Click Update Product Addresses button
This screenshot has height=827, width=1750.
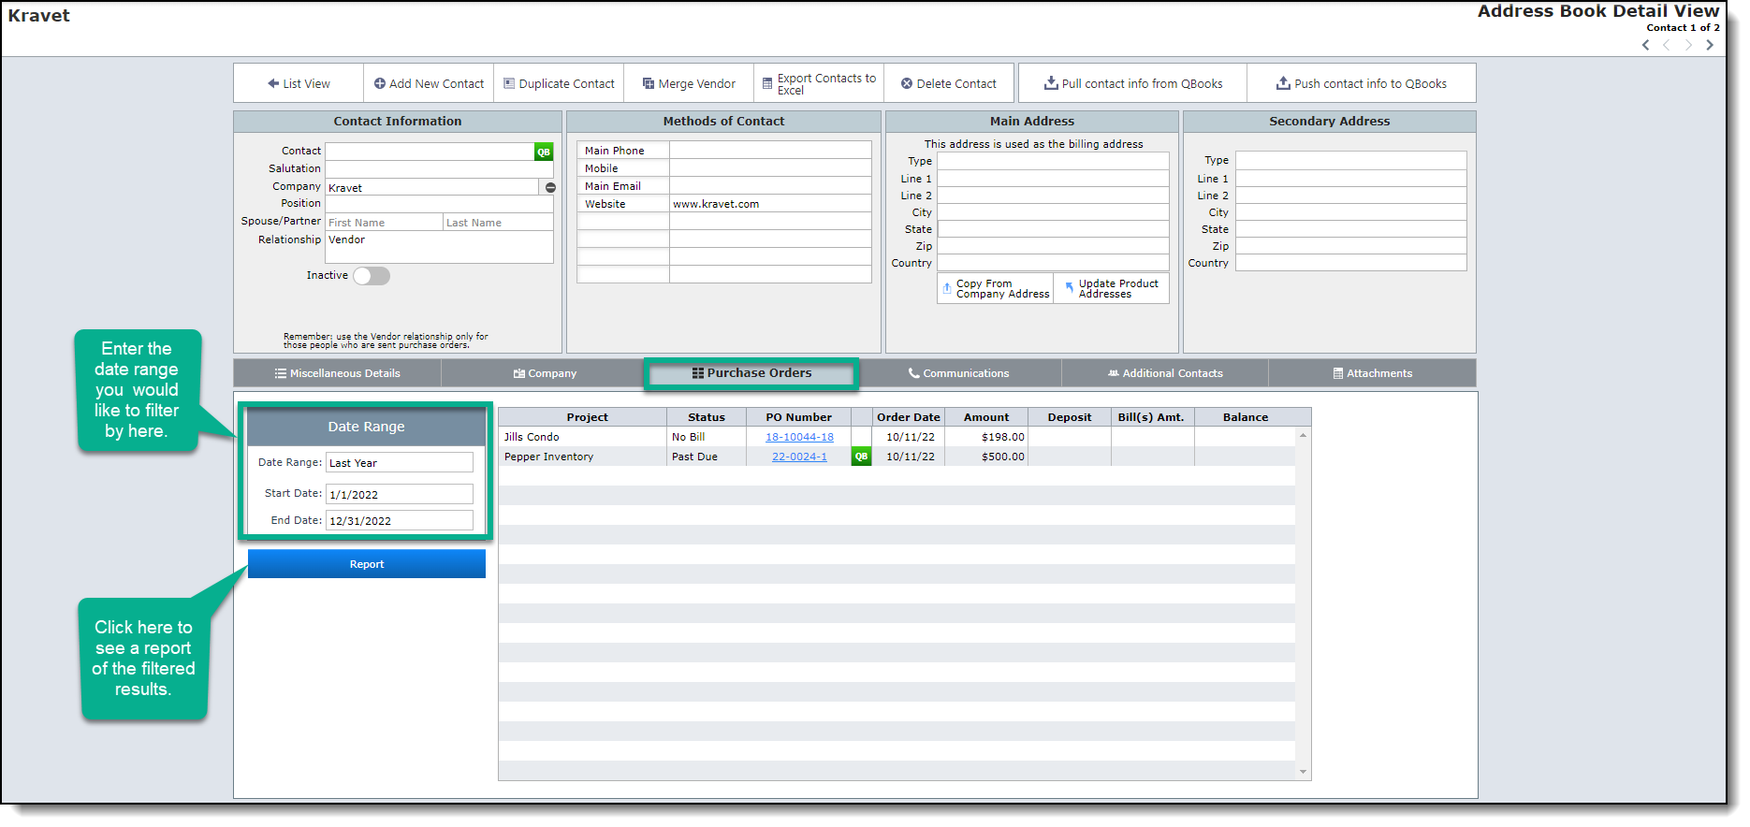coord(1112,288)
